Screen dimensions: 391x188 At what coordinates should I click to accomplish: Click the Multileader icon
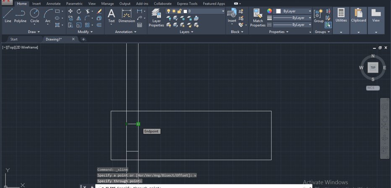point(140,18)
